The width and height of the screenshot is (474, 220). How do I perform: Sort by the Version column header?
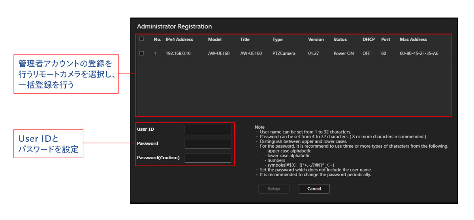pos(316,39)
